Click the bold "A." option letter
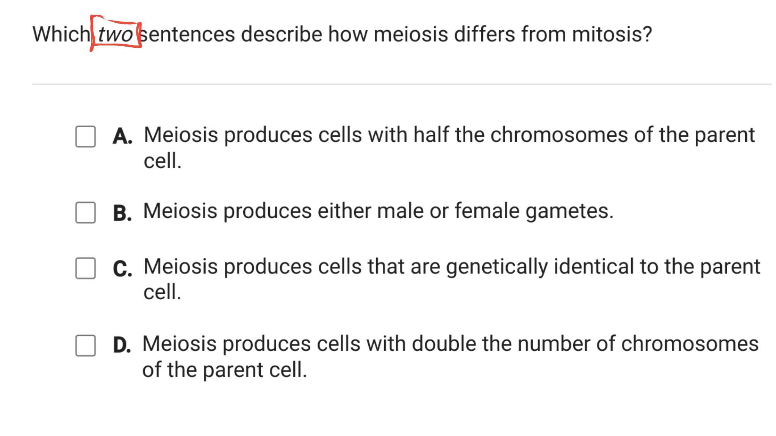Viewport: 776px width, 436px height. (122, 136)
